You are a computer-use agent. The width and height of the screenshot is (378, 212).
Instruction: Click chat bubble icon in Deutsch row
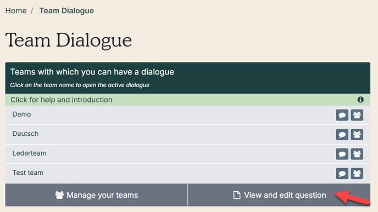[x=342, y=135]
